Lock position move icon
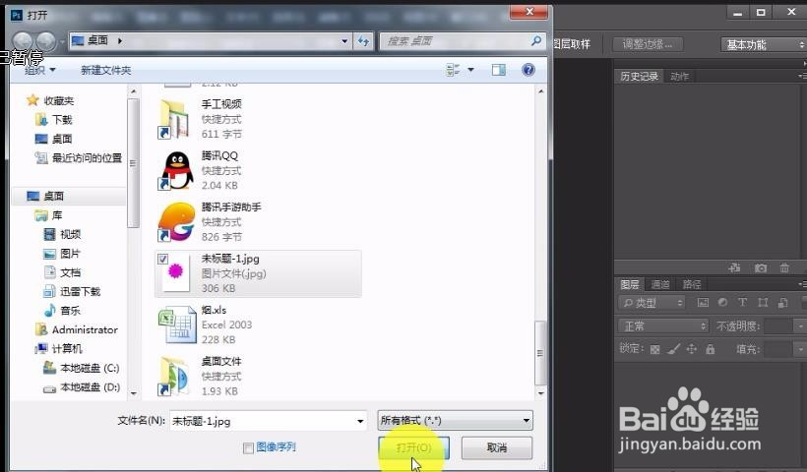This screenshot has width=807, height=472. (692, 349)
